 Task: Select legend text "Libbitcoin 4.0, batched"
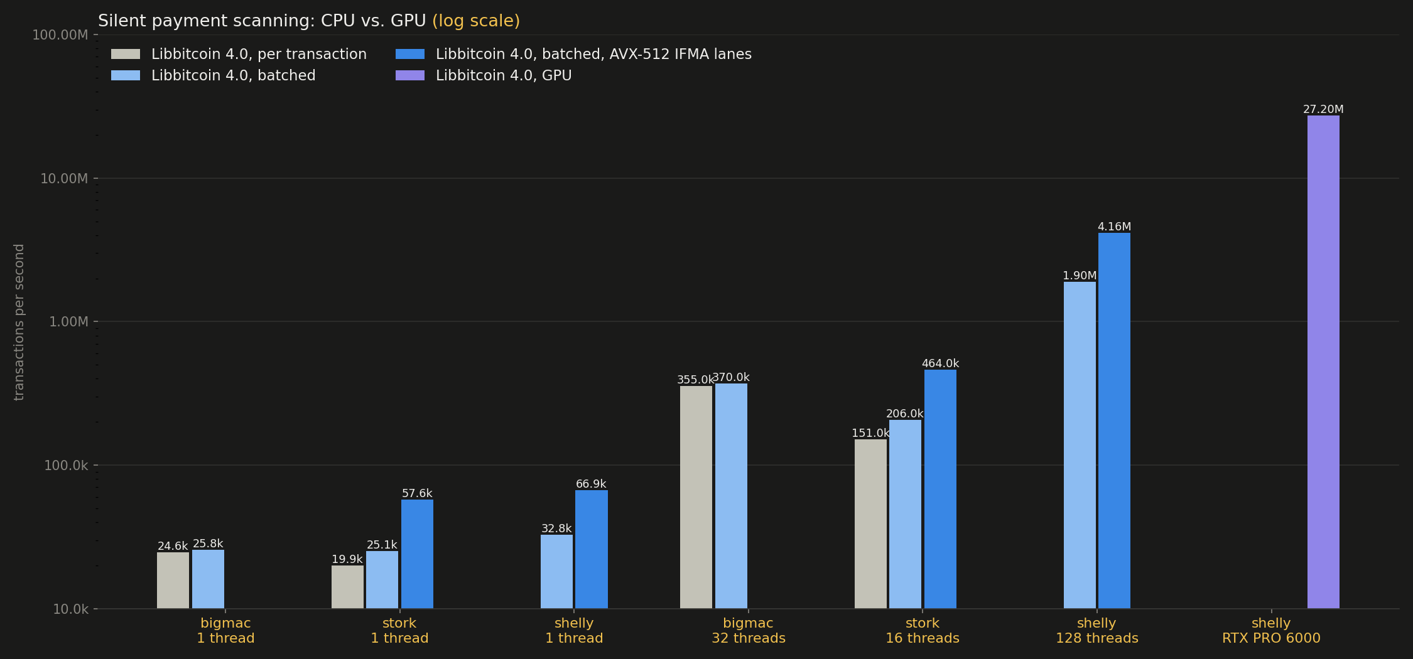click(x=234, y=75)
